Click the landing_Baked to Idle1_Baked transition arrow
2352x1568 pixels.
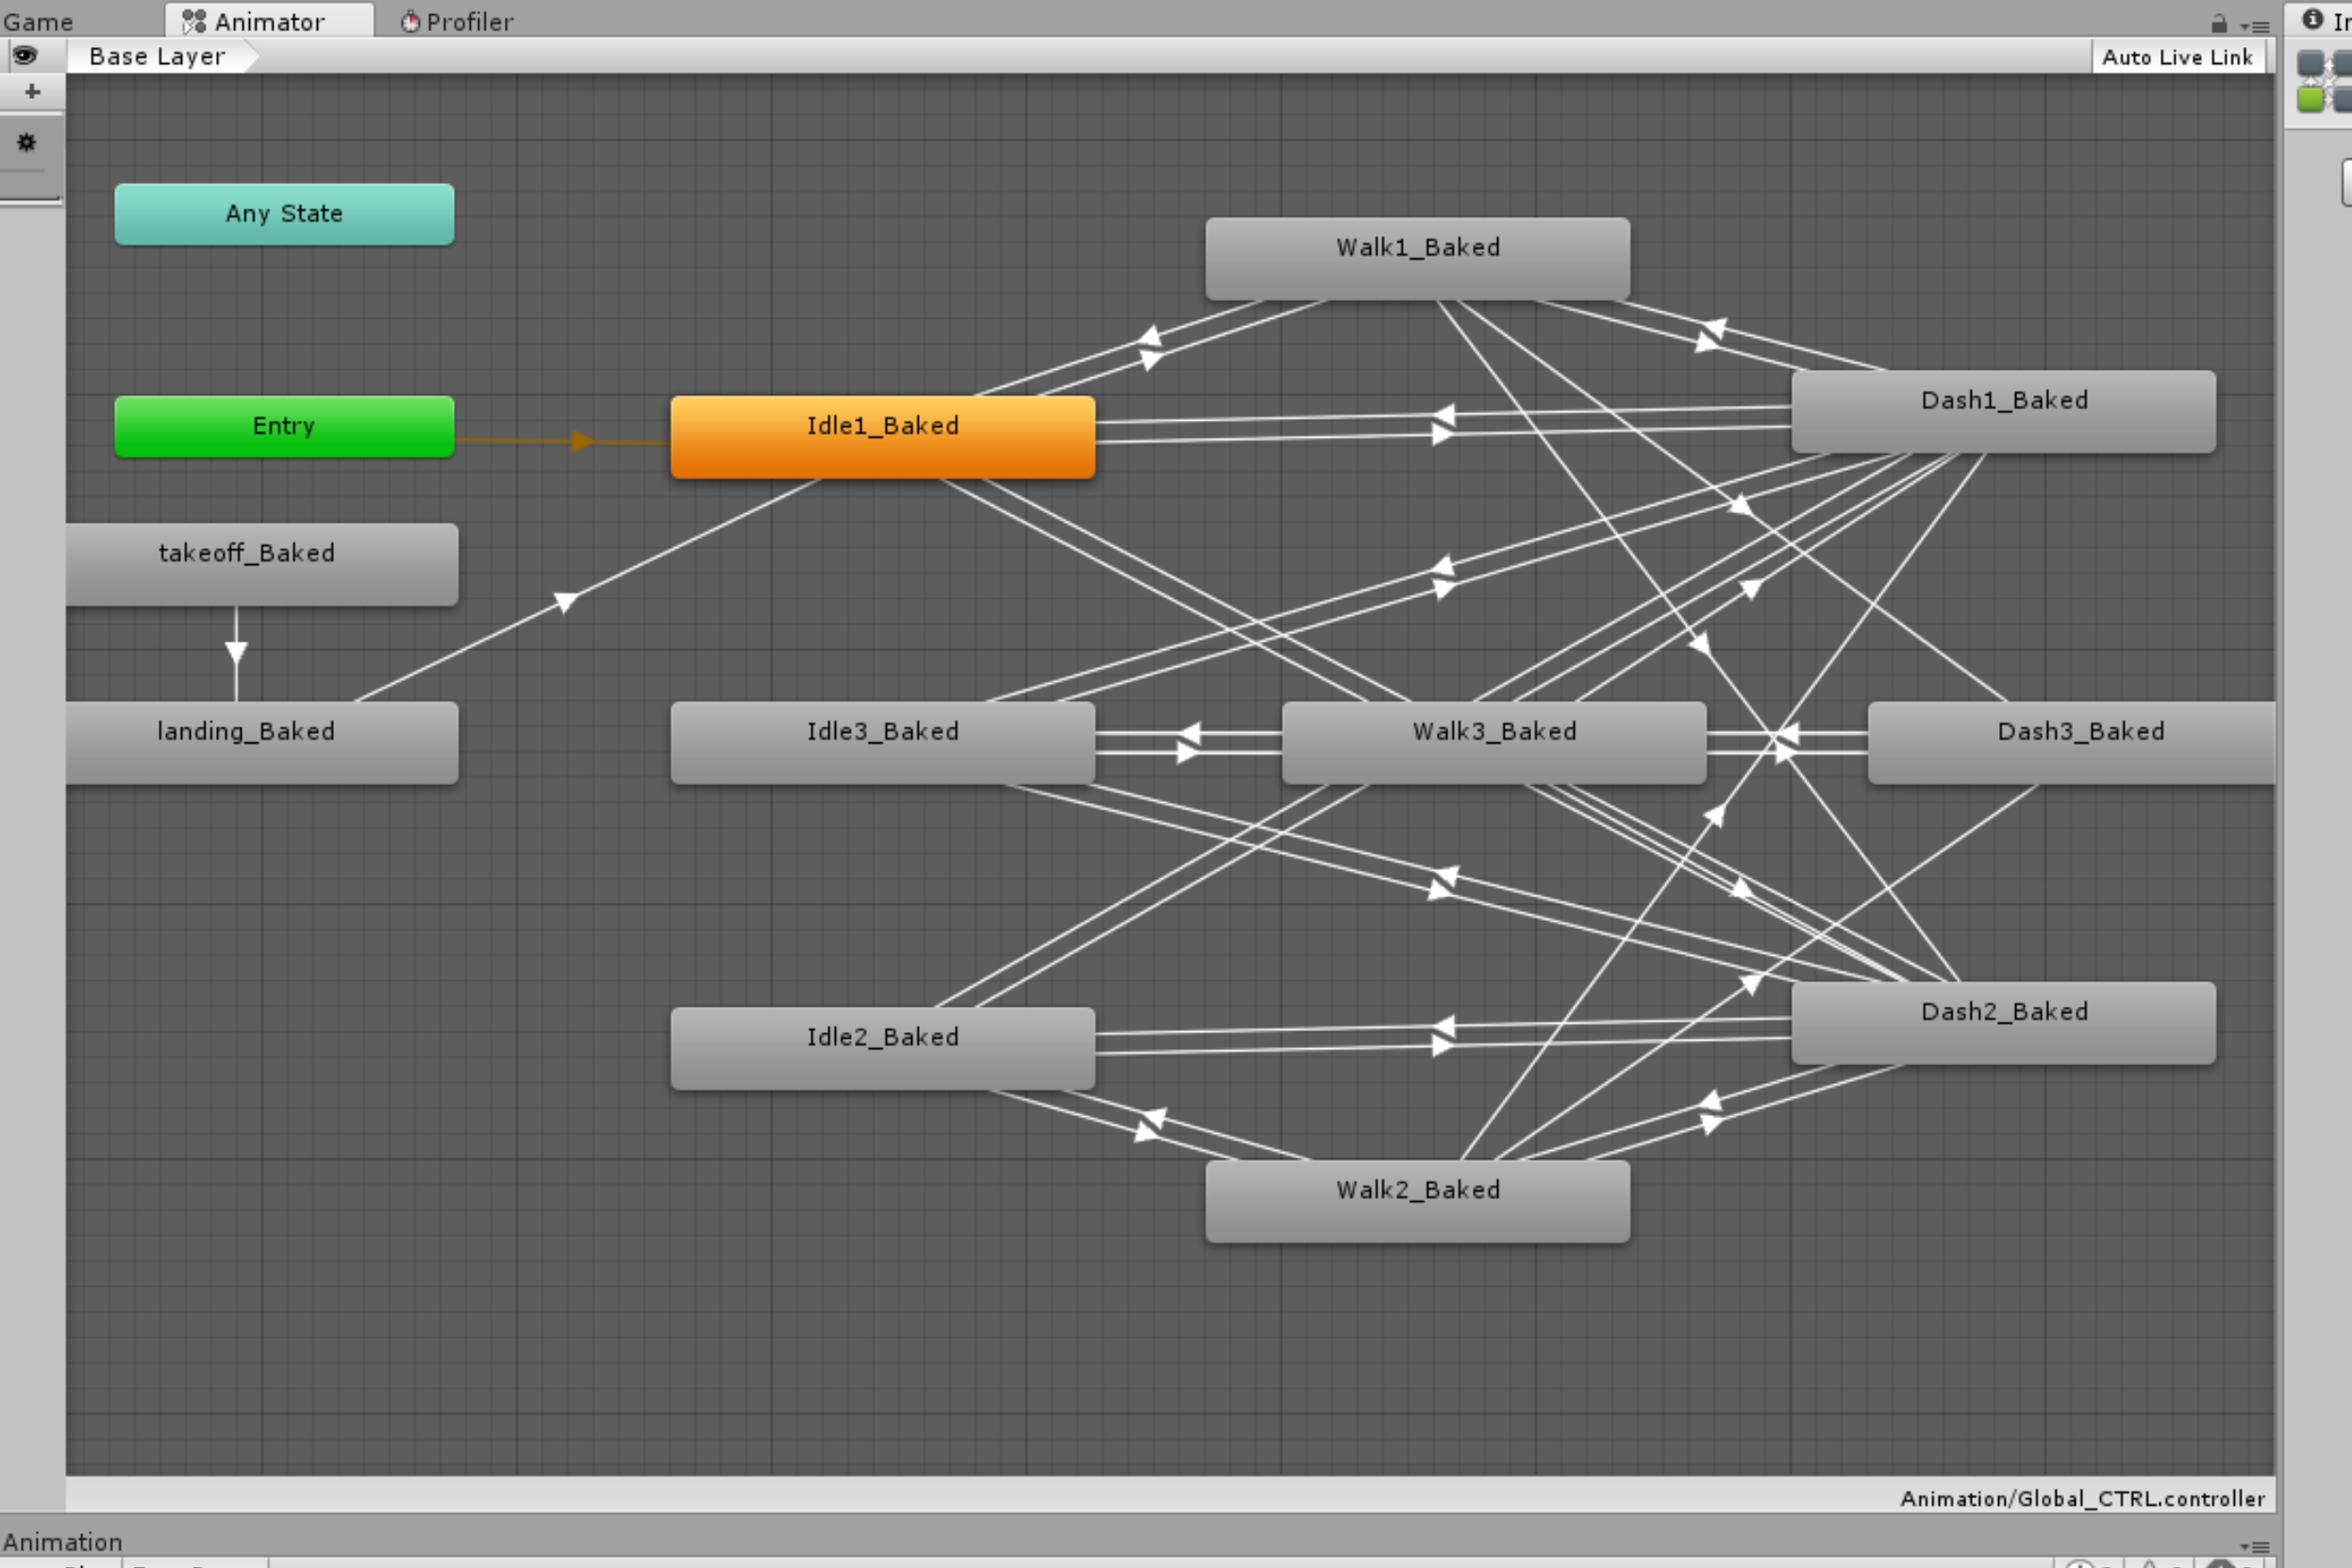click(x=566, y=600)
